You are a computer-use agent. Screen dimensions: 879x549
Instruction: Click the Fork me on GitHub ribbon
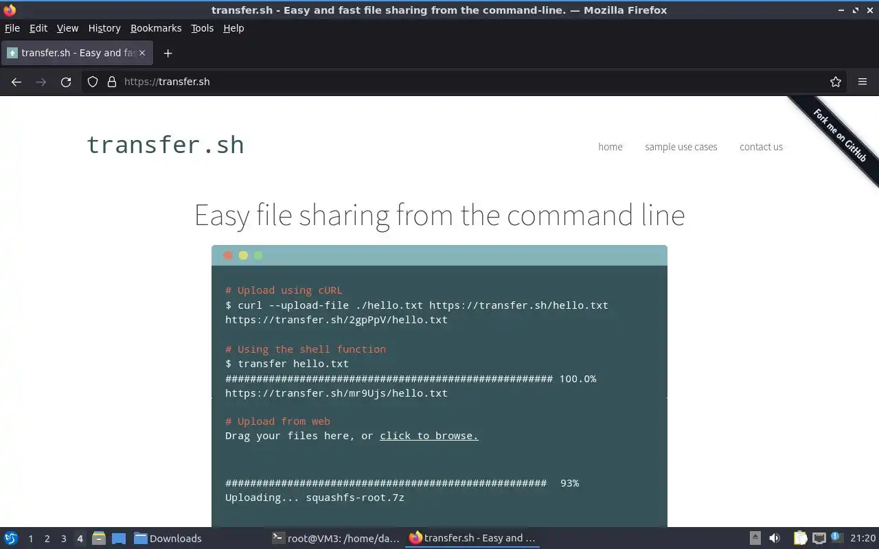[x=839, y=135]
